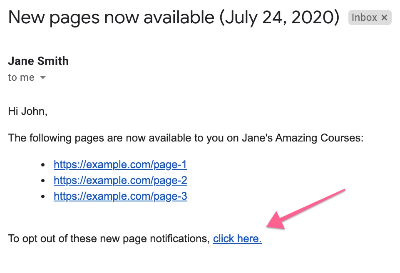Open the link to example.com/page-1
Viewport: 400px width, 273px height.
[120, 164]
